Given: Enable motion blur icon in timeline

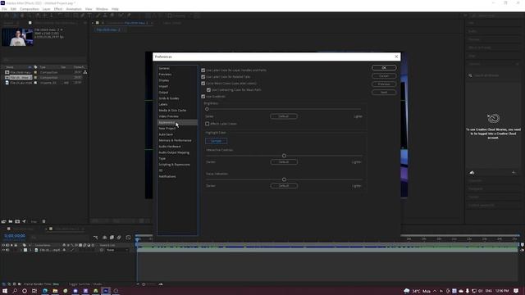Looking at the screenshot, I should (x=119, y=238).
